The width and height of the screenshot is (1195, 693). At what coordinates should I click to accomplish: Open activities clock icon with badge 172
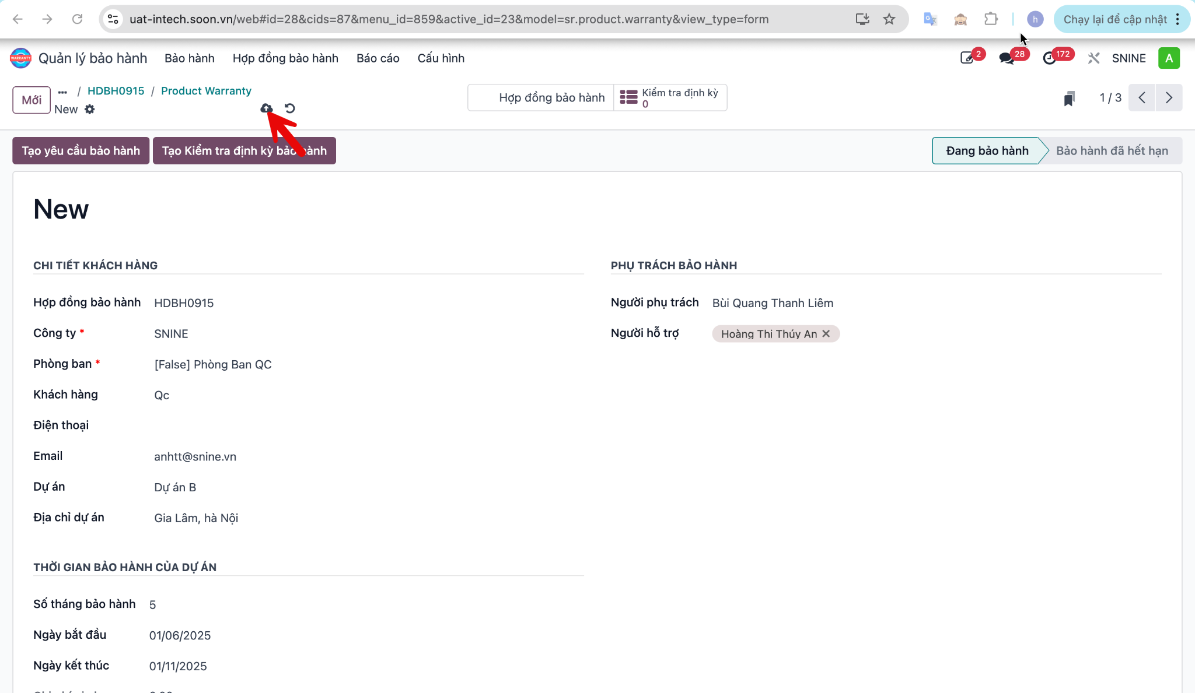[x=1049, y=58]
